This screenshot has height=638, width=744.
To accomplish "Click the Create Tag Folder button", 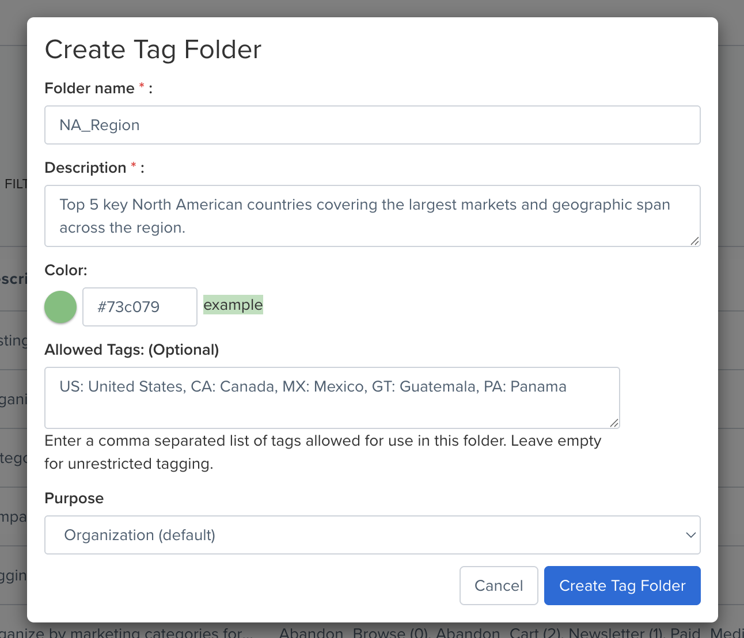I will point(622,586).
